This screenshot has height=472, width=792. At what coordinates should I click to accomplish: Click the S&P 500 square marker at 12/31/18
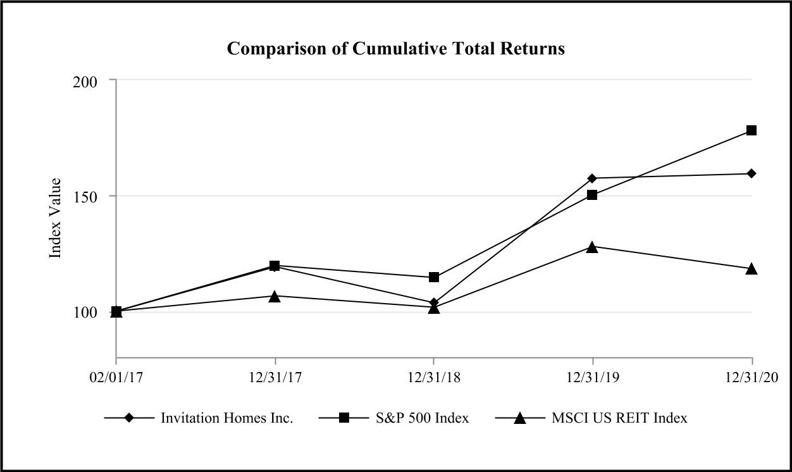pos(434,277)
